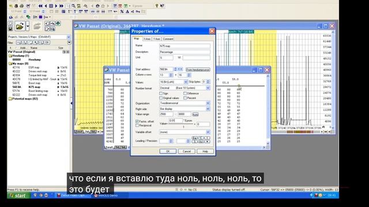The image size is (369, 207).
Task: Open the Values 16 Bit dropdown
Action: pos(186,82)
